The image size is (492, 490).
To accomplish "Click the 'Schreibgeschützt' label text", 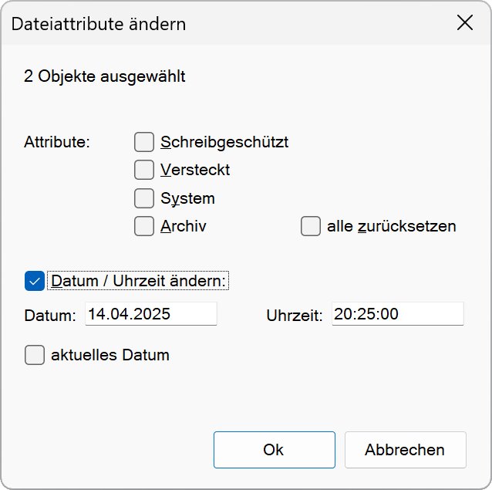I will tap(224, 142).
